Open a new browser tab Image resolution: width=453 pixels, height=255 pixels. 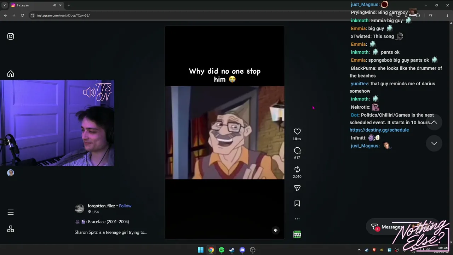[69, 5]
